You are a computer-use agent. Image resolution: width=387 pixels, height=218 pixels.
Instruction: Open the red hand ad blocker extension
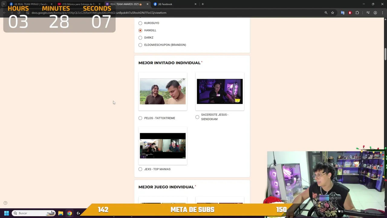[350, 13]
